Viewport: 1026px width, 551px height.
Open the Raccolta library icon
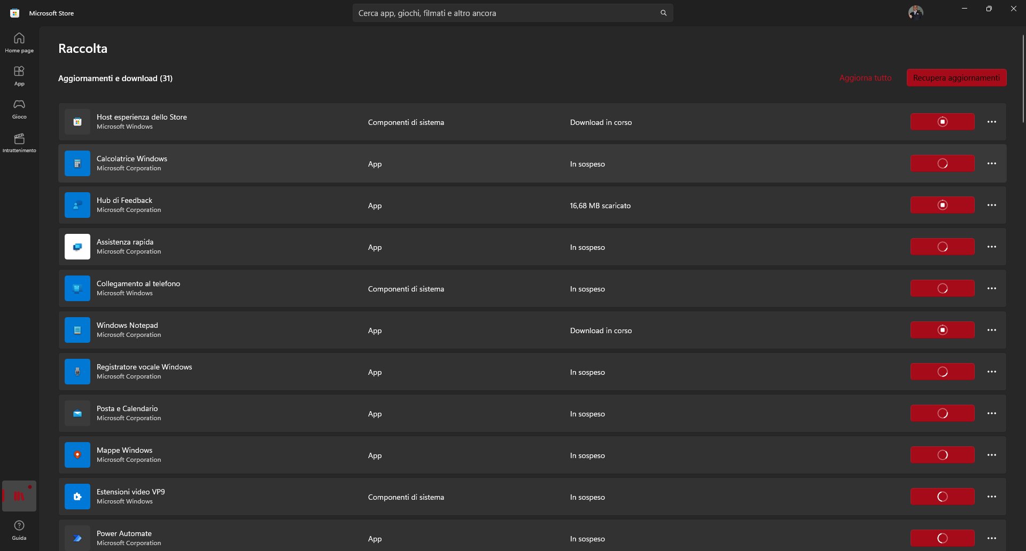click(19, 496)
